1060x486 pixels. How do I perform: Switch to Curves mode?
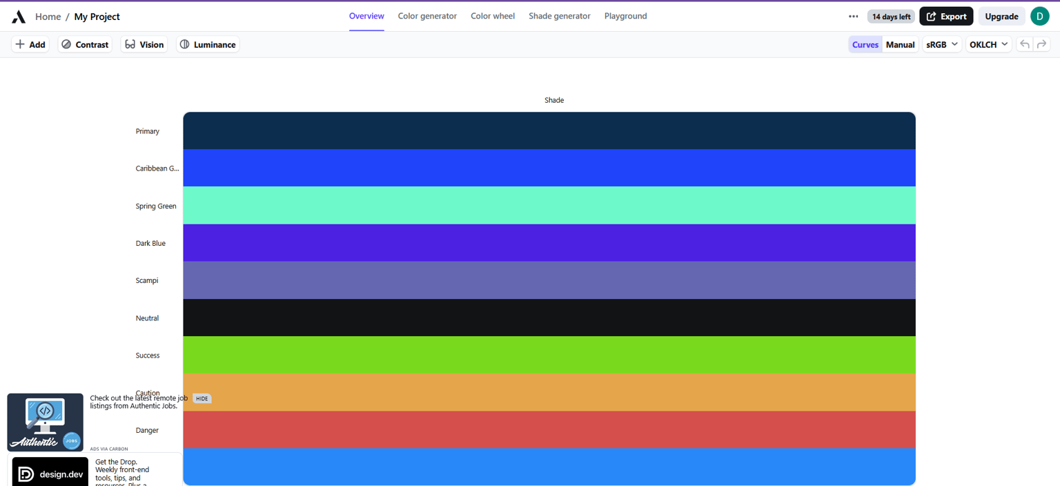pos(865,44)
